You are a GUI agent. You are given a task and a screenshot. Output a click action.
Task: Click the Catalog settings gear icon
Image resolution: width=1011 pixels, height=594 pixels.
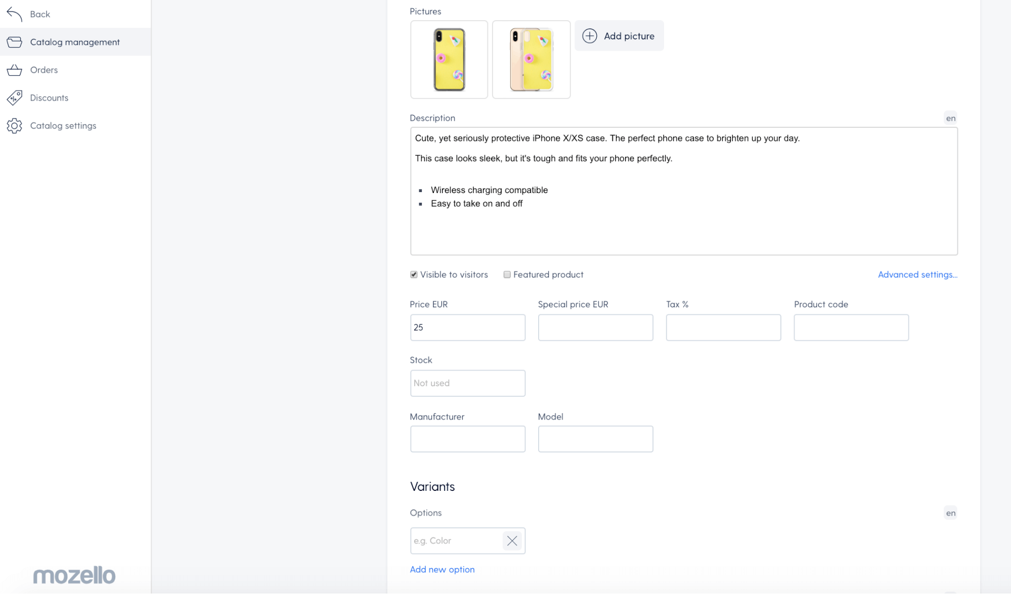15,125
